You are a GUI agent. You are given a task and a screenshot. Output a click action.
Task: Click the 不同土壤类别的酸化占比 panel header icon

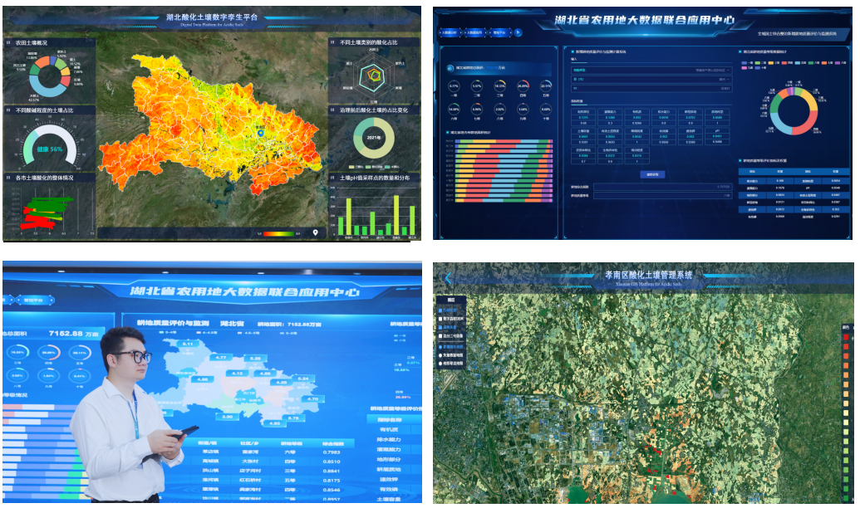333,42
